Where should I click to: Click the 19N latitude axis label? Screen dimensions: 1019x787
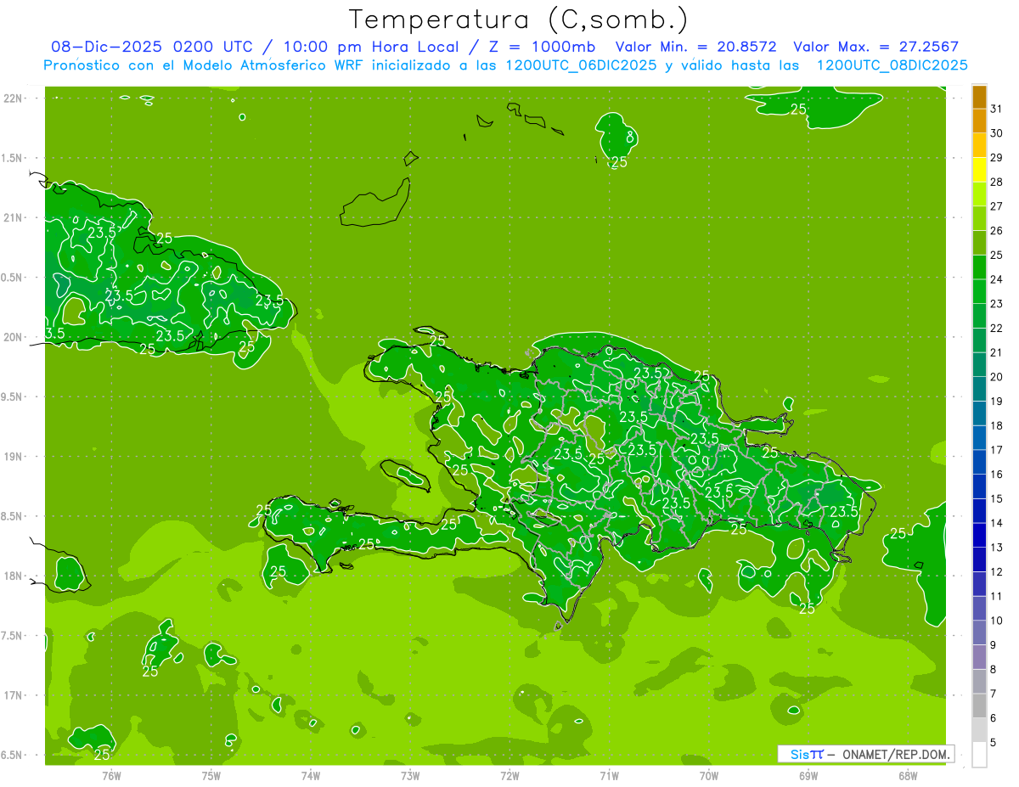click(14, 456)
